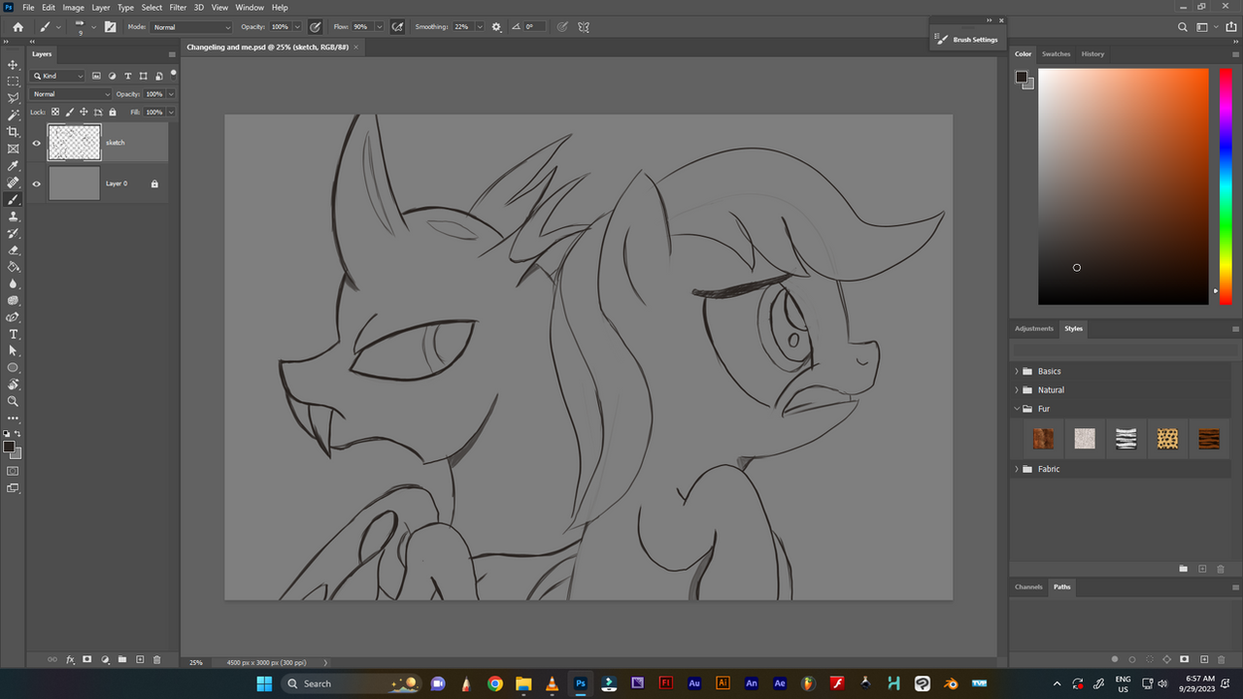Switch to the Channels tab
The image size is (1243, 699).
click(1028, 586)
